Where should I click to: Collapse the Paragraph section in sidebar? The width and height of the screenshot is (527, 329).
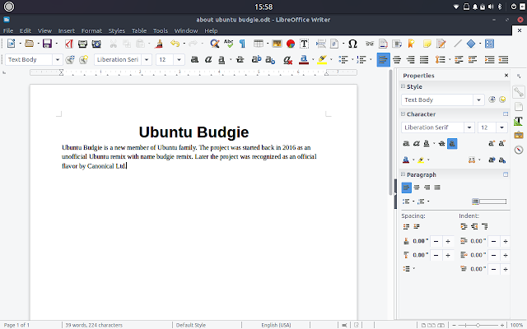[403, 174]
